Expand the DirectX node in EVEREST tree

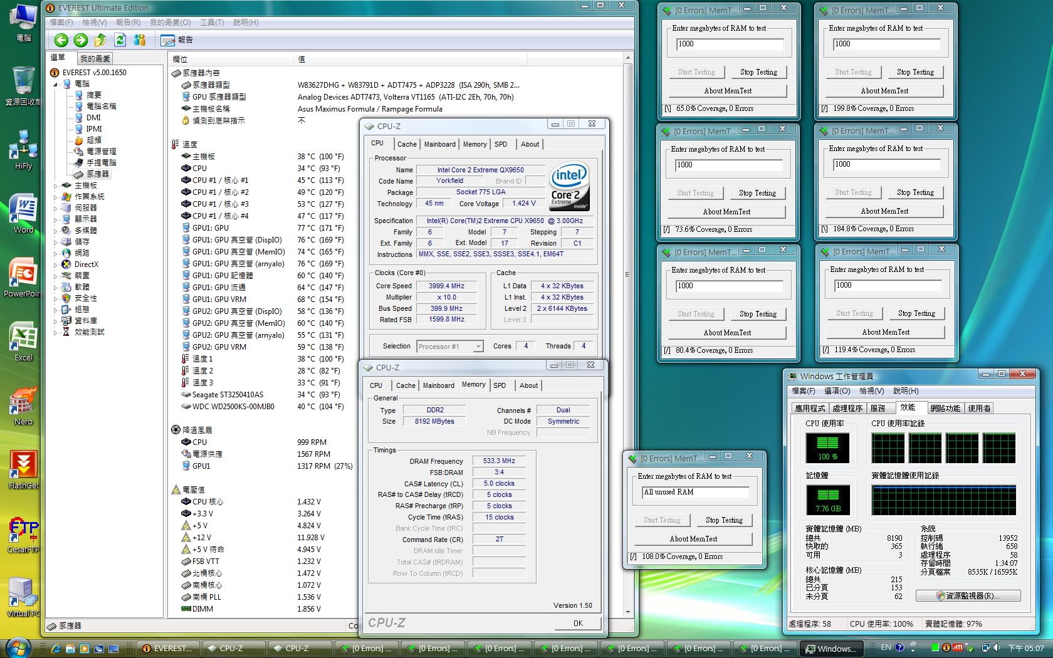56,264
